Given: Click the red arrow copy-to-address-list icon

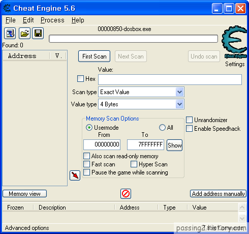Looking at the screenshot, I should (x=75, y=175).
